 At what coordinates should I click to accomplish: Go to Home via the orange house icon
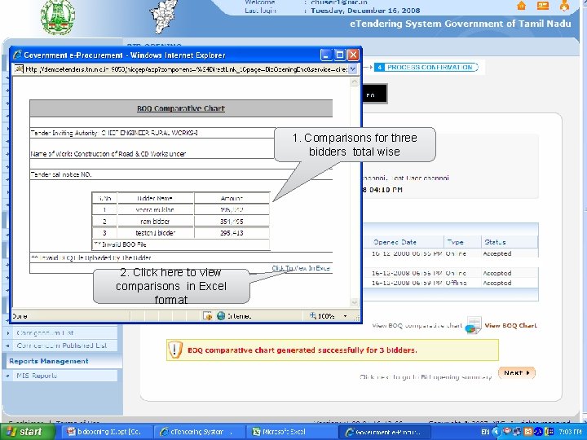[522, 6]
